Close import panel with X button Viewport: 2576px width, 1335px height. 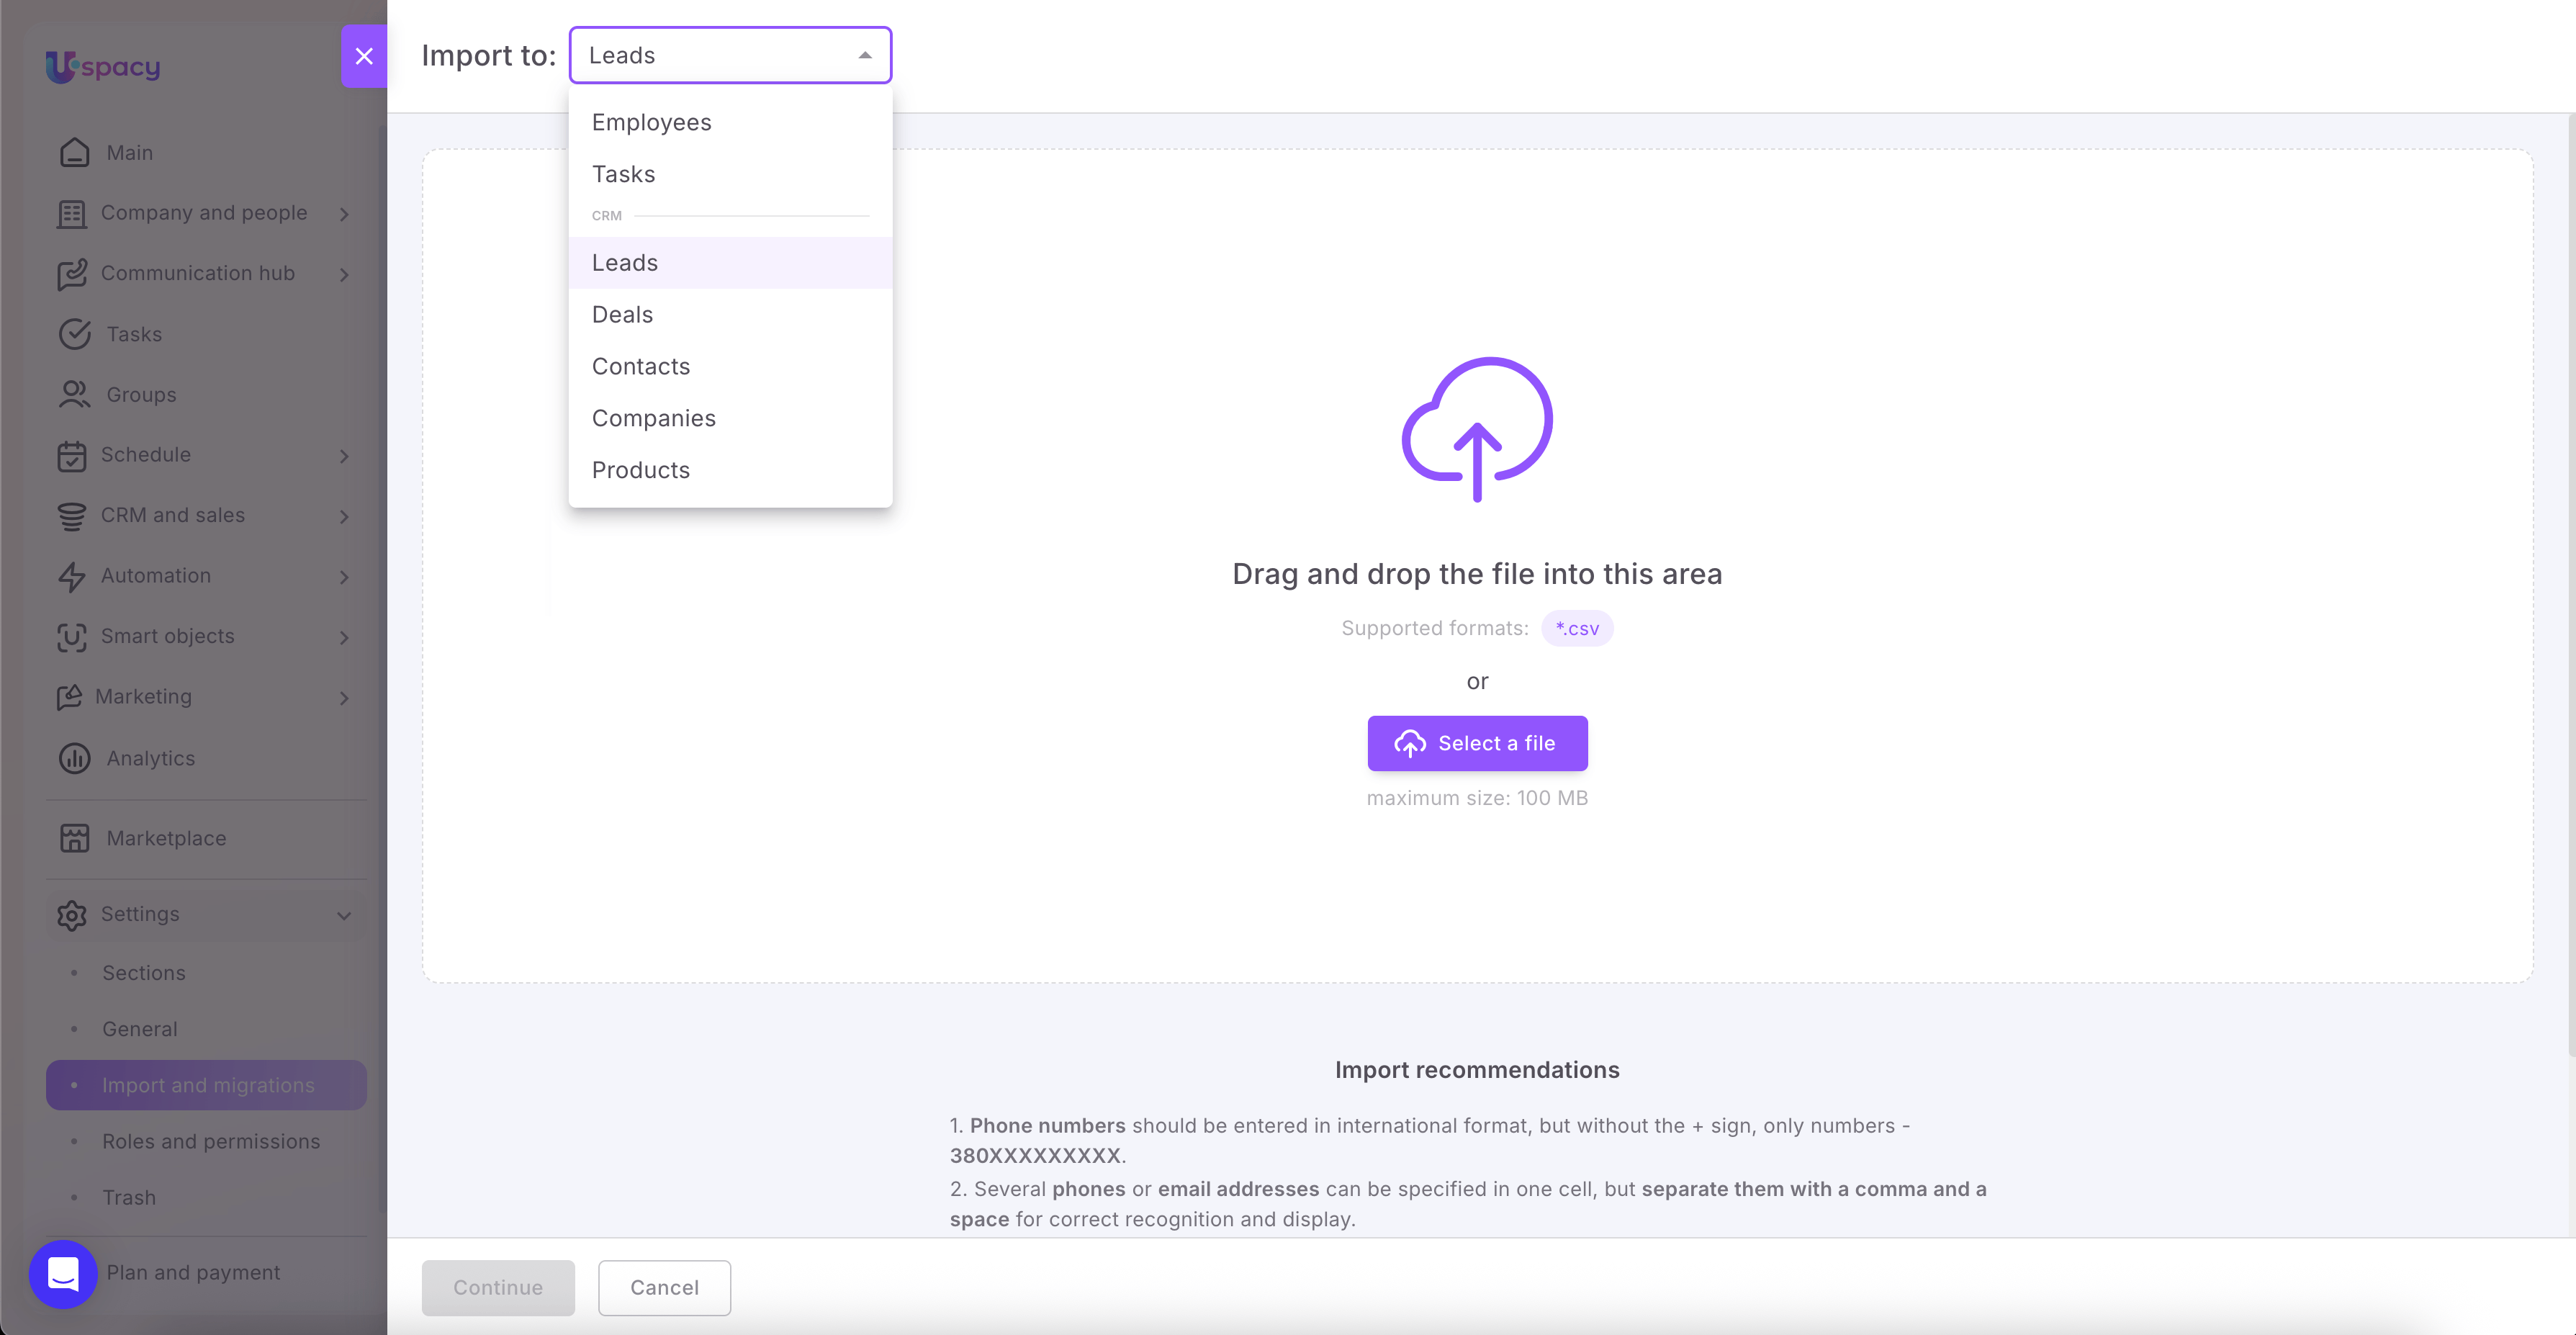click(364, 56)
